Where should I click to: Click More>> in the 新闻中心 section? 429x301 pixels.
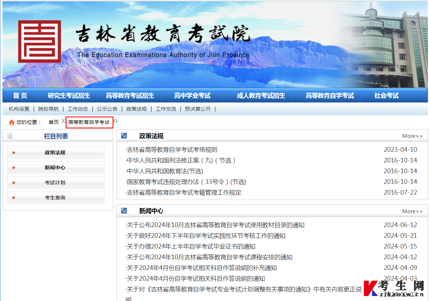click(x=412, y=211)
